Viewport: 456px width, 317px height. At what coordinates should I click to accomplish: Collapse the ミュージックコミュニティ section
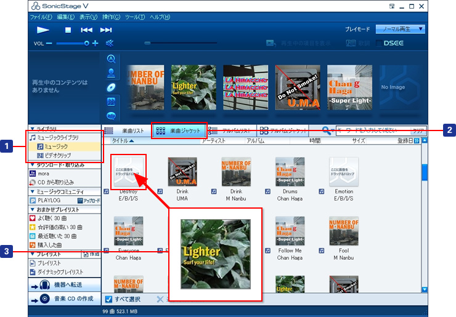tap(32, 191)
